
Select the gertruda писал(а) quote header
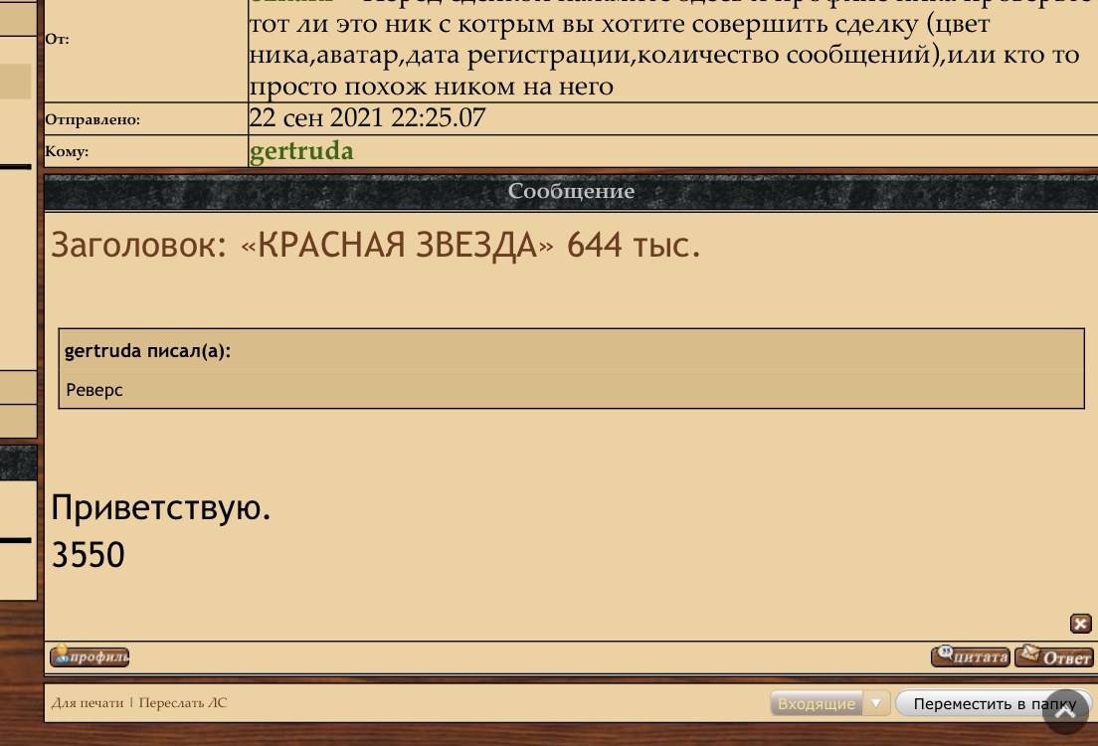[148, 351]
